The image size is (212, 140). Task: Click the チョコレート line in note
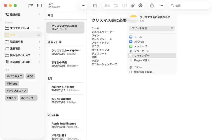(x=99, y=54)
